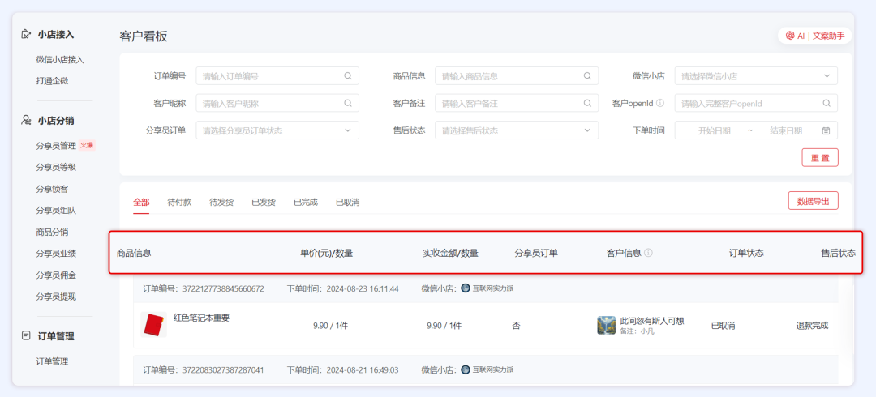Click the 重置 button
This screenshot has width=876, height=397.
pyautogui.click(x=819, y=158)
